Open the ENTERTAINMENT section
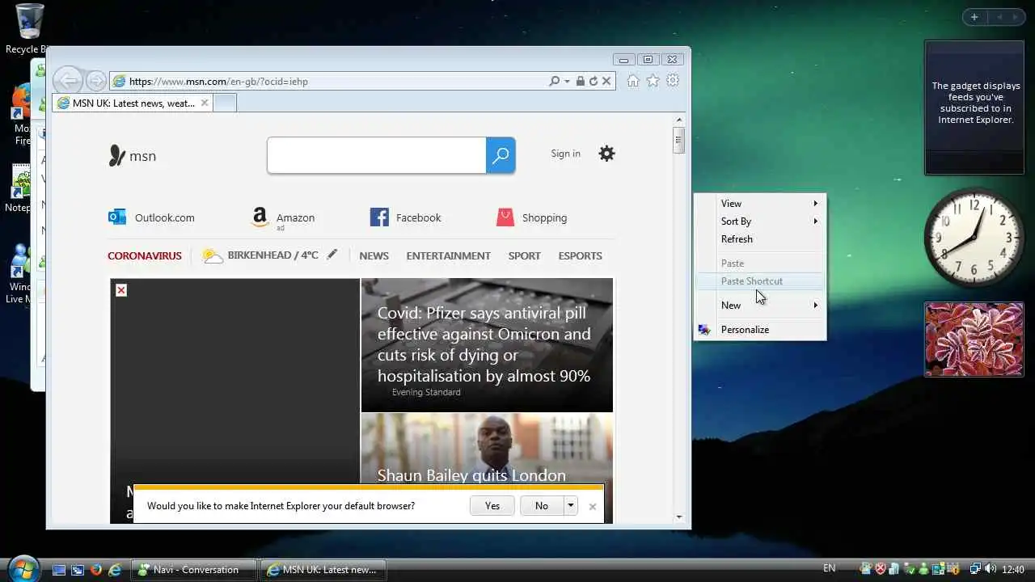This screenshot has height=582, width=1035. coord(448,255)
